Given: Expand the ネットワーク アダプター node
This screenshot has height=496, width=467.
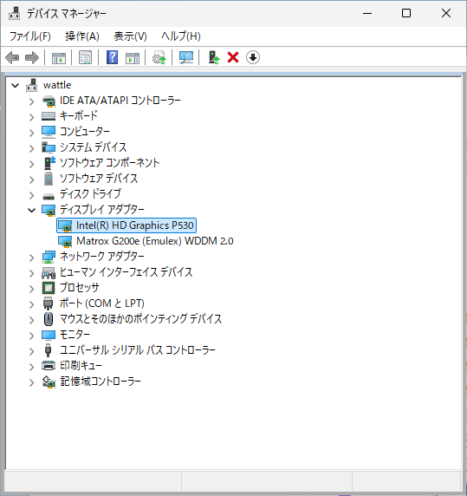Looking at the screenshot, I should pos(31,258).
